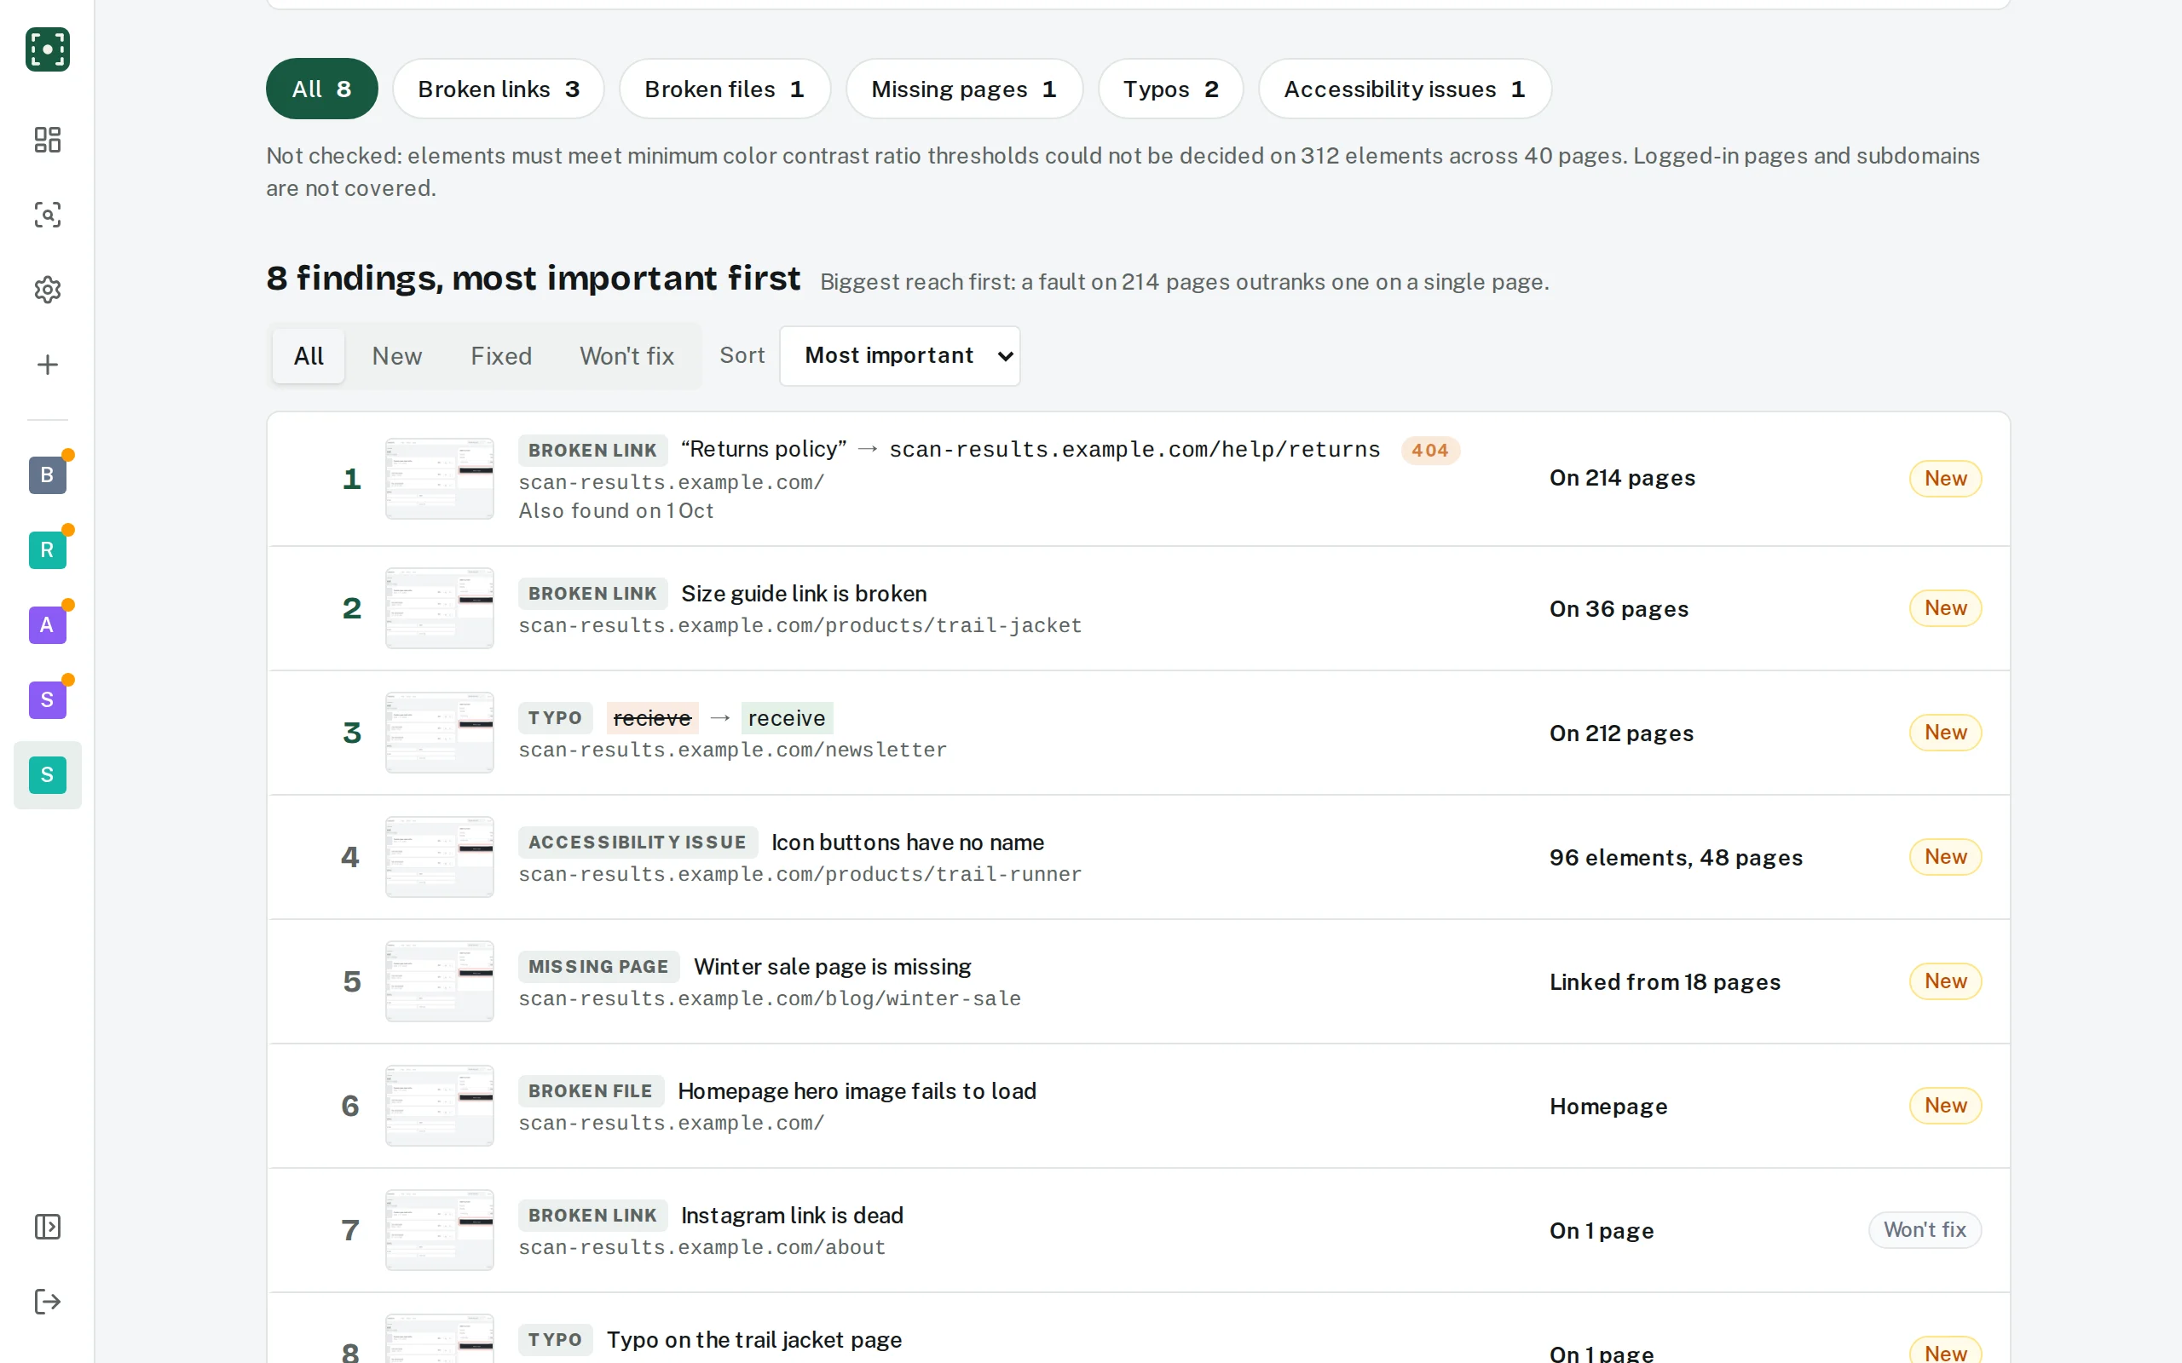Click the On 214 pages text
The image size is (2182, 1363).
(x=1622, y=478)
